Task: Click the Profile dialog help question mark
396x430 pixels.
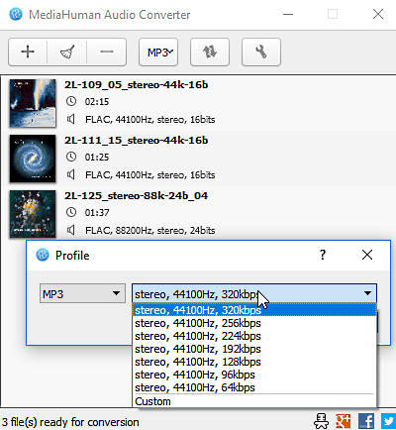Action: [x=323, y=255]
